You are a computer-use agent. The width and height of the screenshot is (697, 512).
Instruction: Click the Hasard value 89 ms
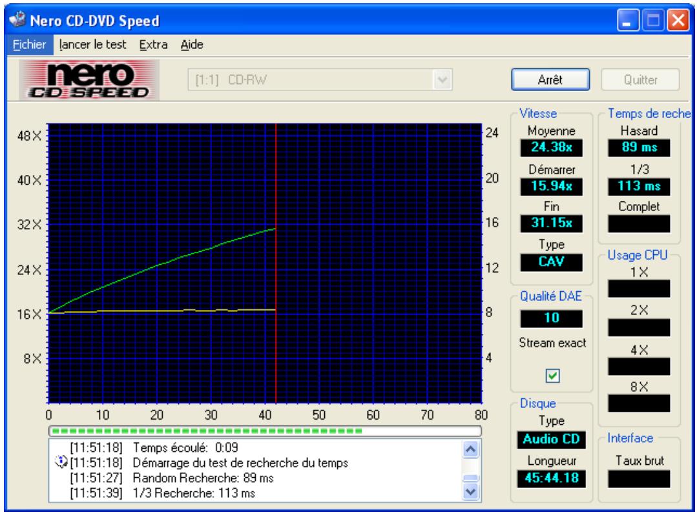tap(639, 147)
